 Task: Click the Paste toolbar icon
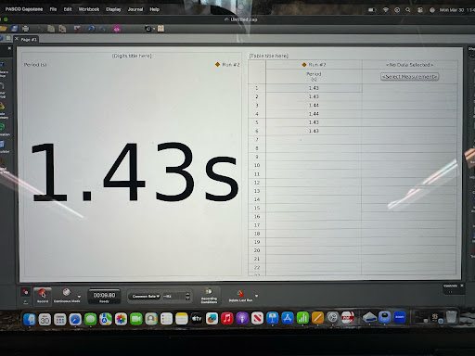point(62,29)
